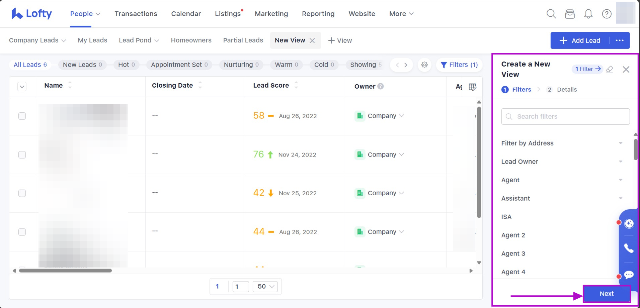Open the Transactions menu
Screen dimensions: 640x308
(x=136, y=14)
